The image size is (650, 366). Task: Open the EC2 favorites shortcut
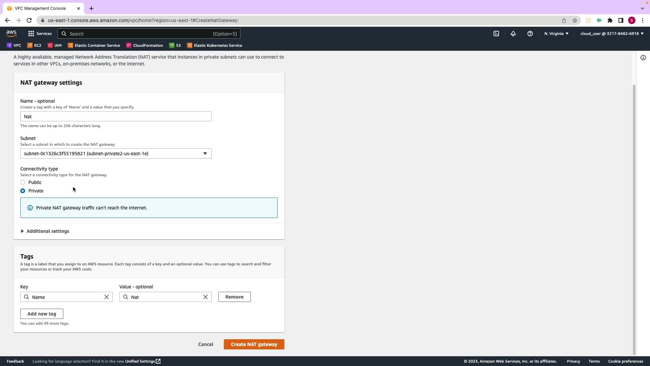(34, 45)
